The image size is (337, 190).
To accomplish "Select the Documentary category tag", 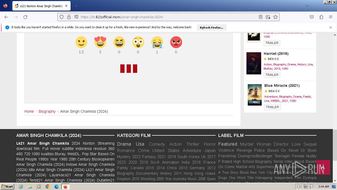I will pos(147,173).
